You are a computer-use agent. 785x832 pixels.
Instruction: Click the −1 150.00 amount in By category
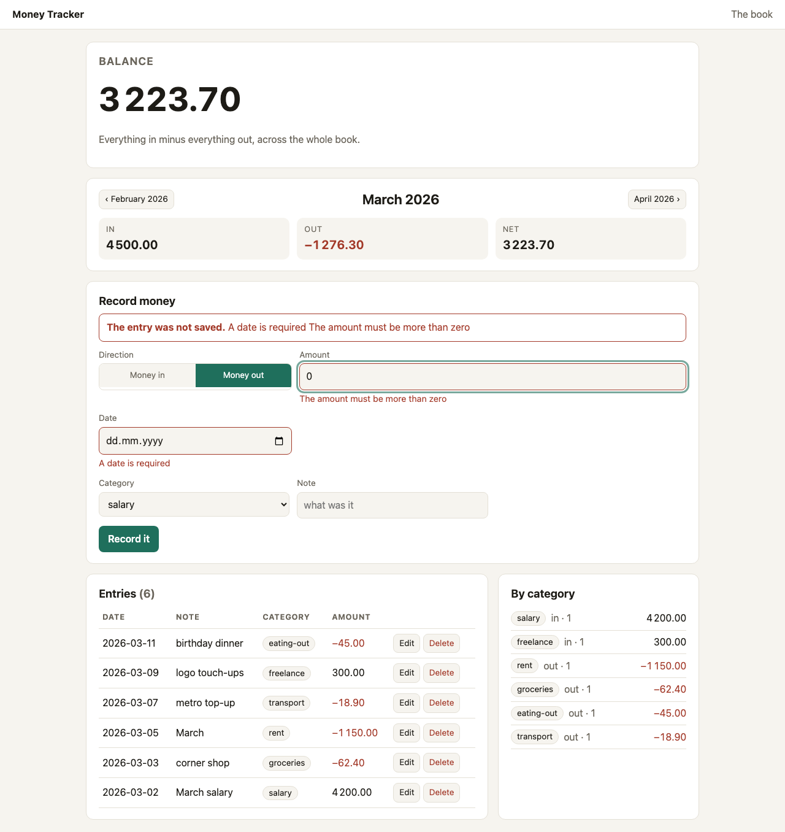tap(663, 666)
